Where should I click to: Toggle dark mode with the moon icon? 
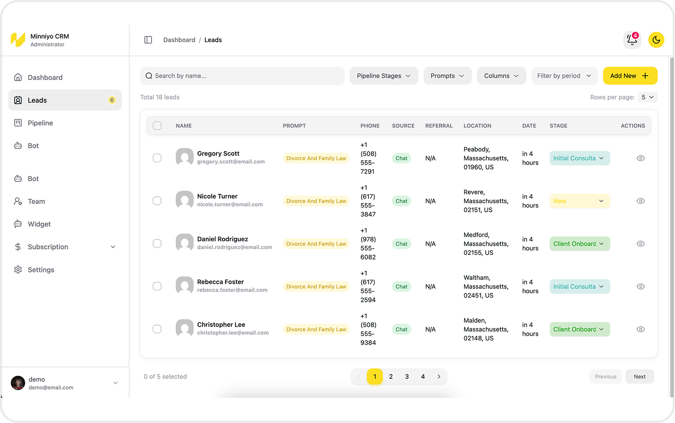[656, 40]
